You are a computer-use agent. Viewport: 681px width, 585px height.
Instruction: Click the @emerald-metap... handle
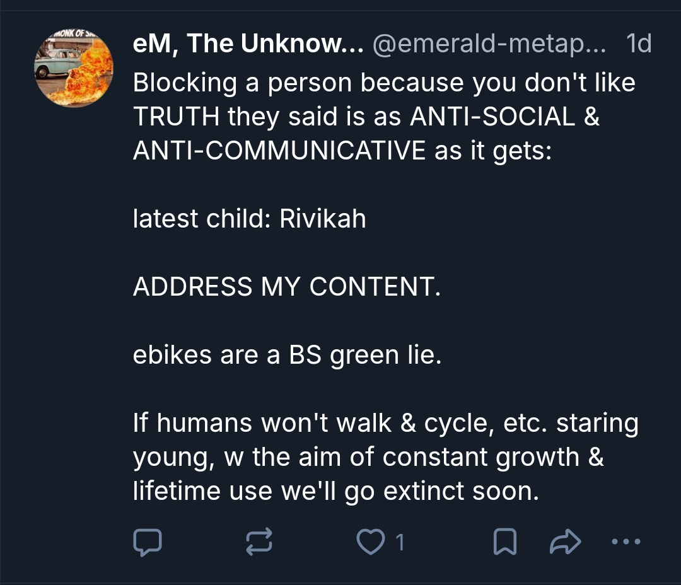pos(489,45)
